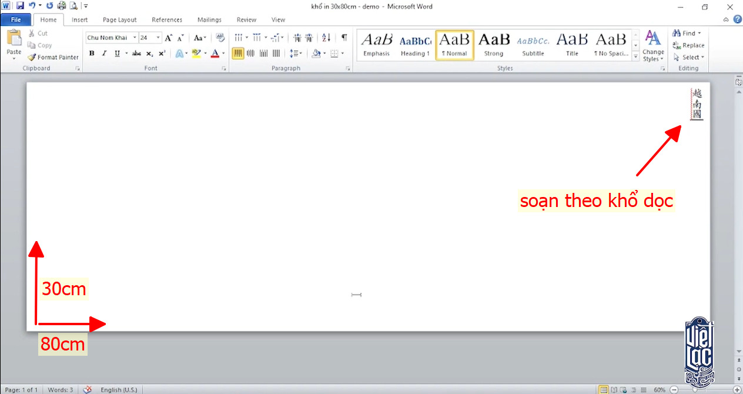This screenshot has width=743, height=394.
Task: Toggle the fourth justify alignment button
Action: [275, 54]
